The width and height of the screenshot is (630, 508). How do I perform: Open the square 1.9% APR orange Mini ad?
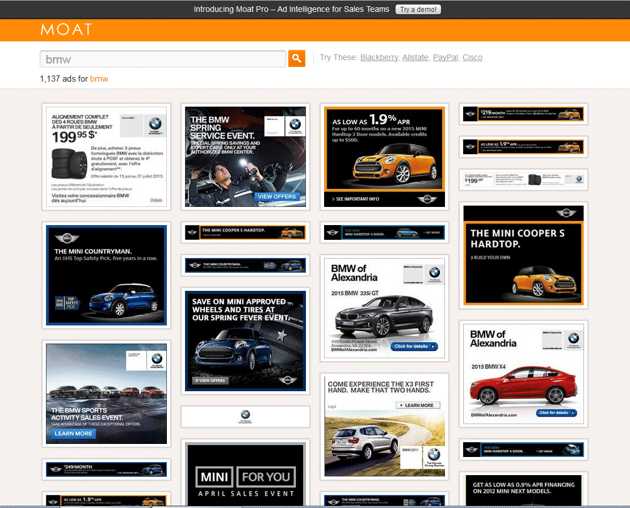384,156
